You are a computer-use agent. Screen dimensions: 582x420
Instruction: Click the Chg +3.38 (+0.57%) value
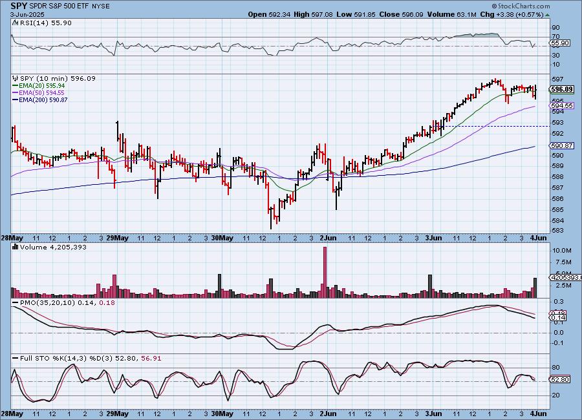click(512, 14)
